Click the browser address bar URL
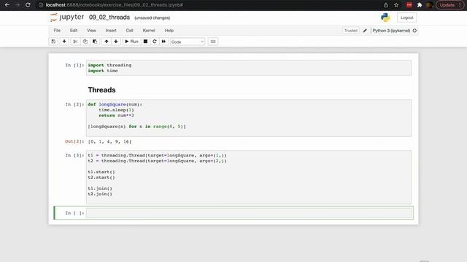467x262 pixels. click(115, 5)
